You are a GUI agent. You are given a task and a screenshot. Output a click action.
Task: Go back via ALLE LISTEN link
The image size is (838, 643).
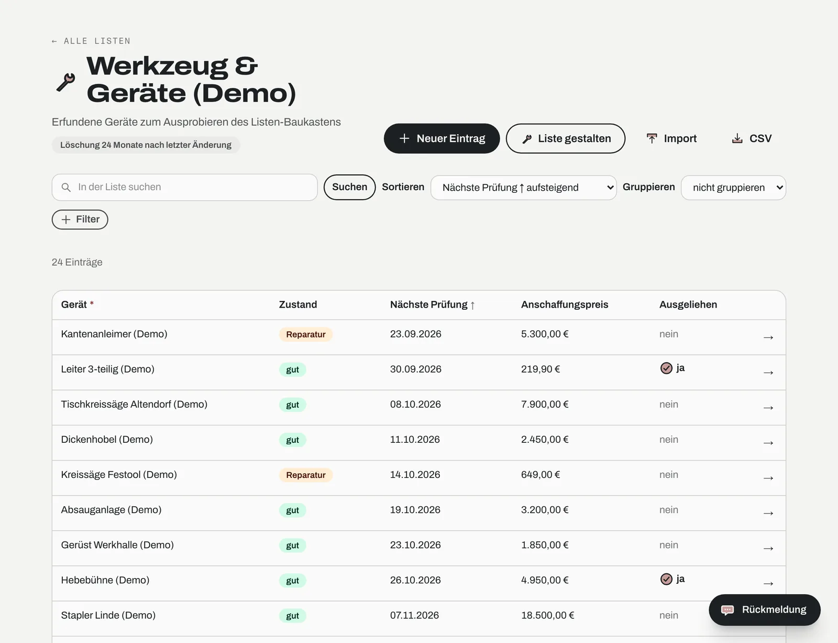(x=91, y=41)
